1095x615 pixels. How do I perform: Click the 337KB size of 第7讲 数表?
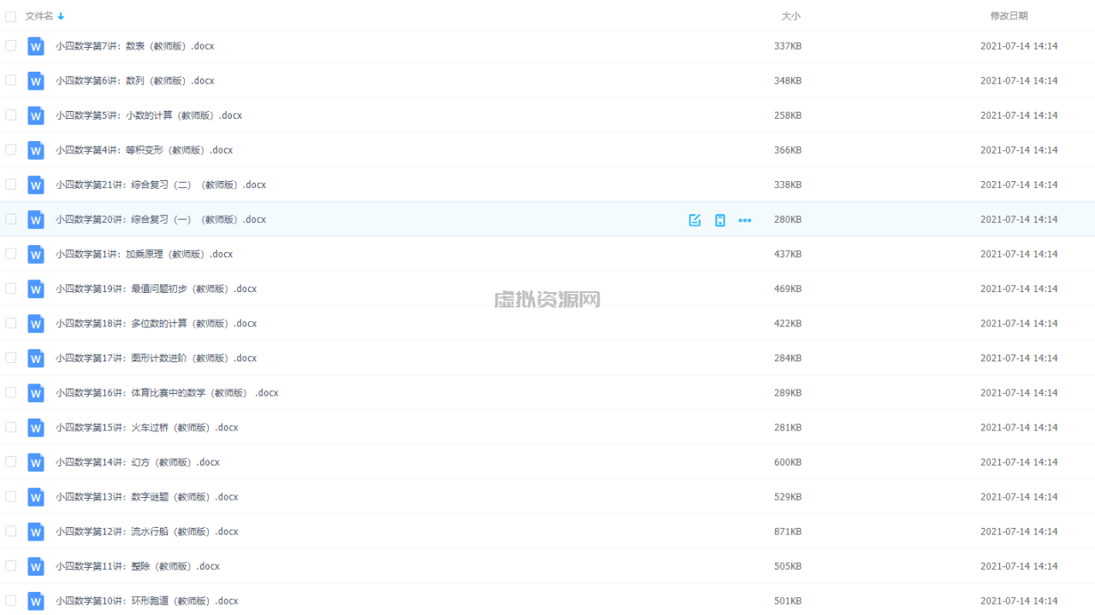click(x=788, y=46)
